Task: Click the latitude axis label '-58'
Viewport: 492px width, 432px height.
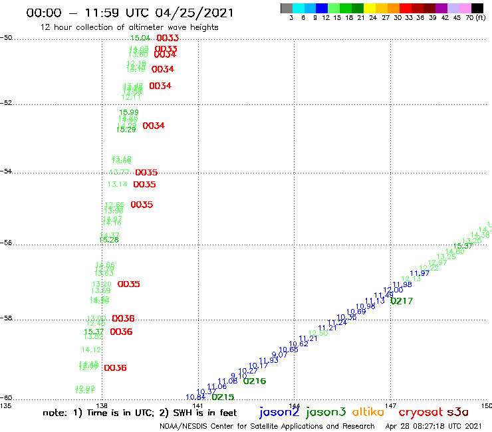Action: pyautogui.click(x=6, y=318)
